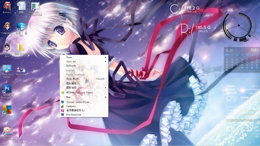
Task: Open the 图形选项 submenu
Action: [105, 88]
